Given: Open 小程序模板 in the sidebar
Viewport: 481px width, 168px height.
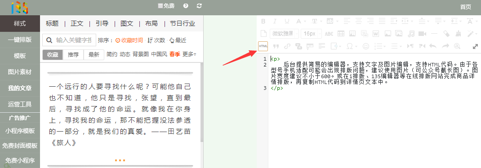Looking at the screenshot, I should pyautogui.click(x=20, y=131).
